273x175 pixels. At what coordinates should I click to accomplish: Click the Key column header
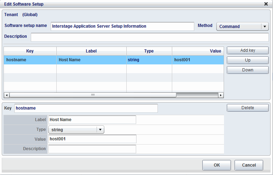click(x=30, y=51)
